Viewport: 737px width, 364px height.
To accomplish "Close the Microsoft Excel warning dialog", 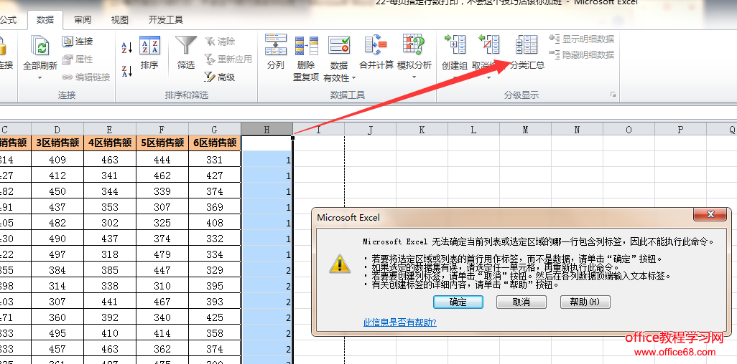I will (710, 215).
